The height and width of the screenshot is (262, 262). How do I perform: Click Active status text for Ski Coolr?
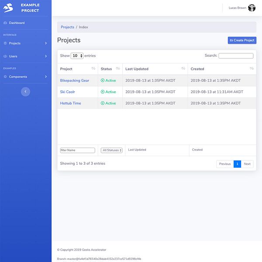pyautogui.click(x=110, y=92)
